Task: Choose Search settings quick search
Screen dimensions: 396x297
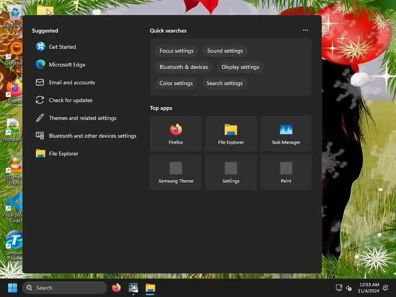Action: 225,83
